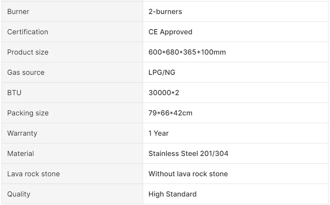Select the 1 Year warranty value

click(x=159, y=133)
